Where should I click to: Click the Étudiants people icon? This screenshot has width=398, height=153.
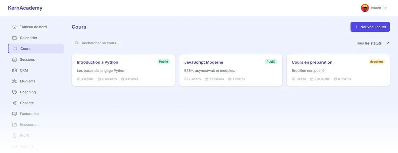point(14,81)
